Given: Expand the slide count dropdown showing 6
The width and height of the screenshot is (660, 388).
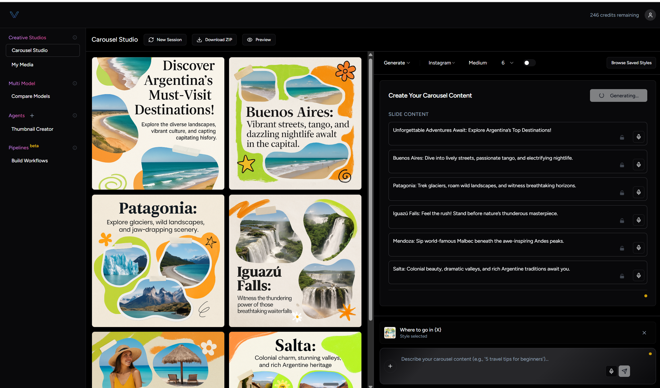Looking at the screenshot, I should pos(507,63).
